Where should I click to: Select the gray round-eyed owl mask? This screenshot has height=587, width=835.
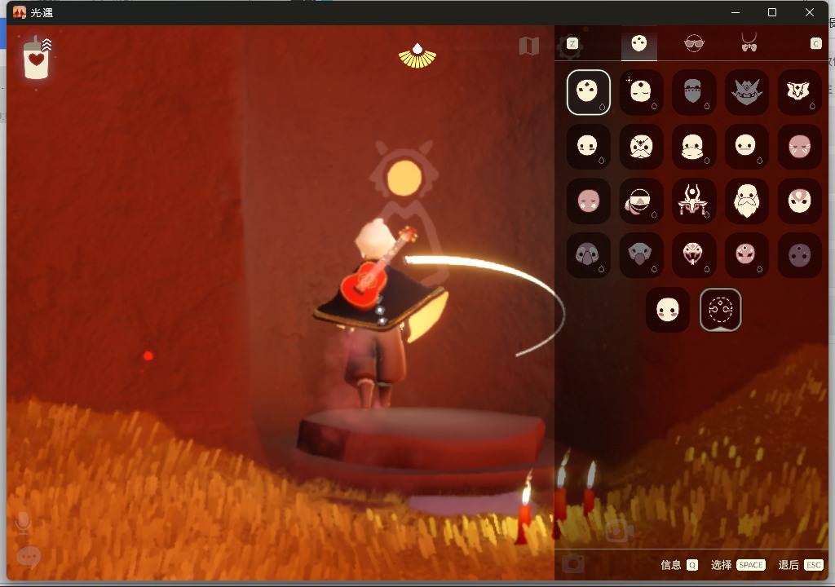(x=588, y=254)
